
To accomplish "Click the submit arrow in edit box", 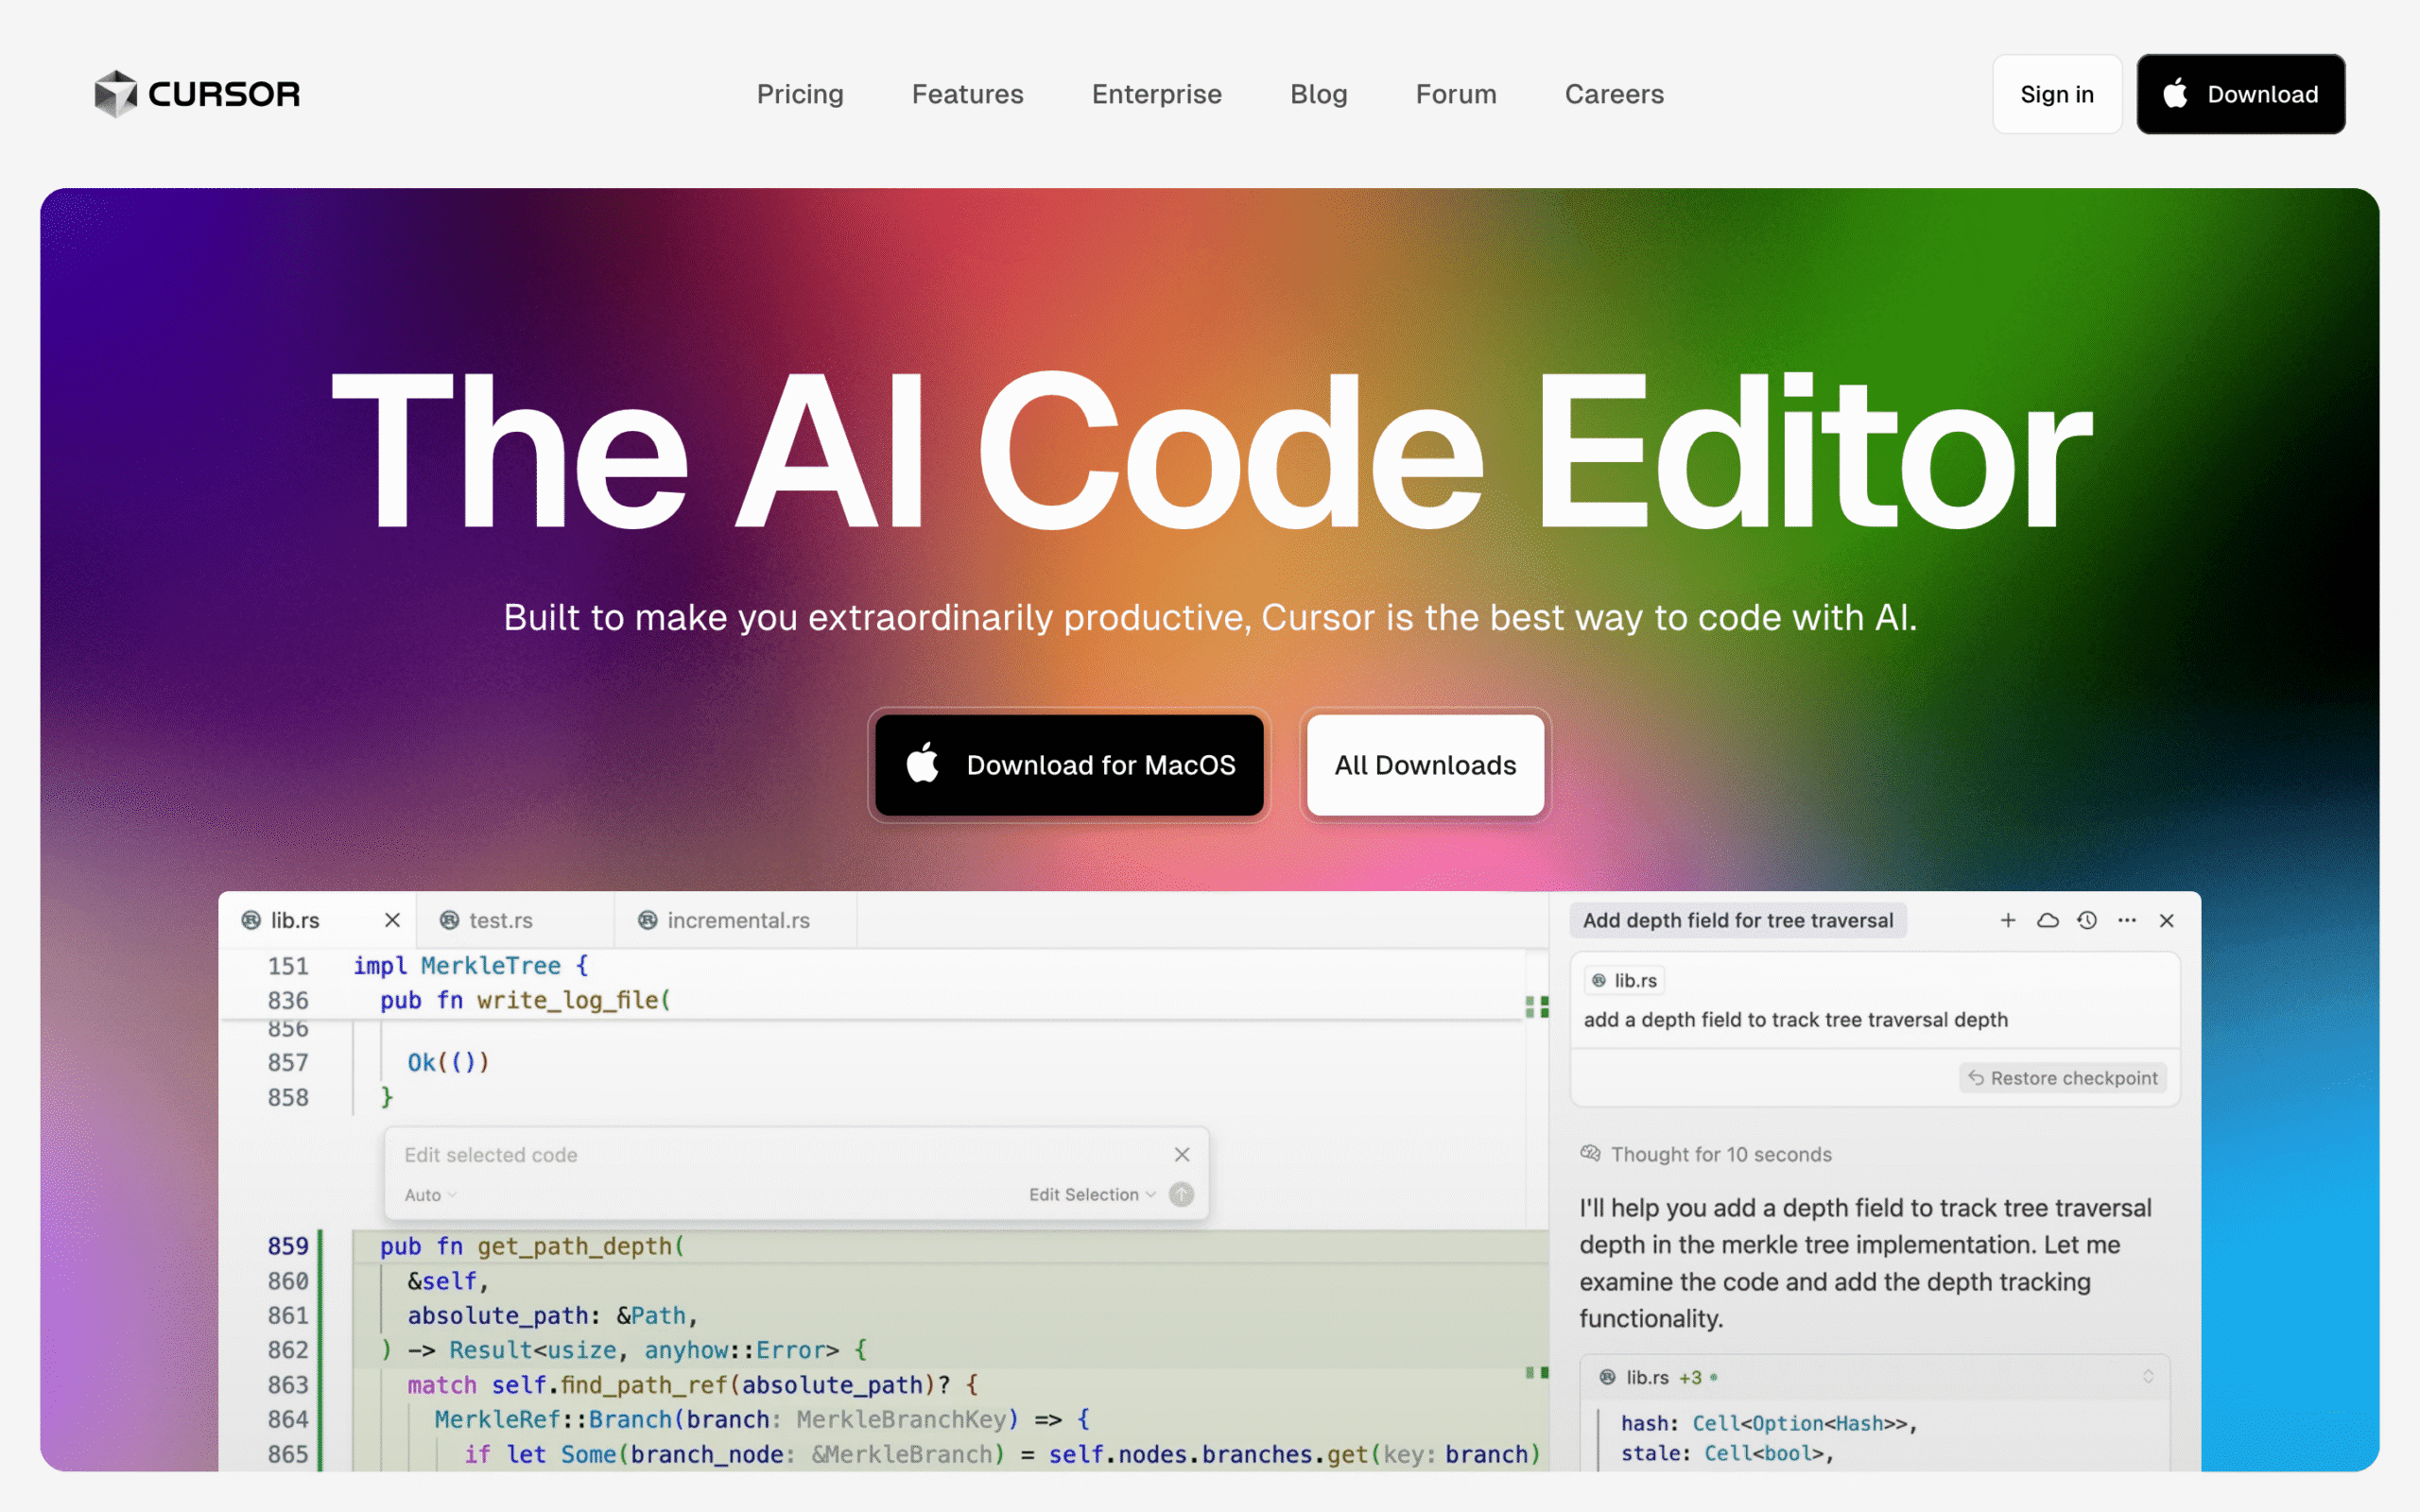I will [1181, 1195].
